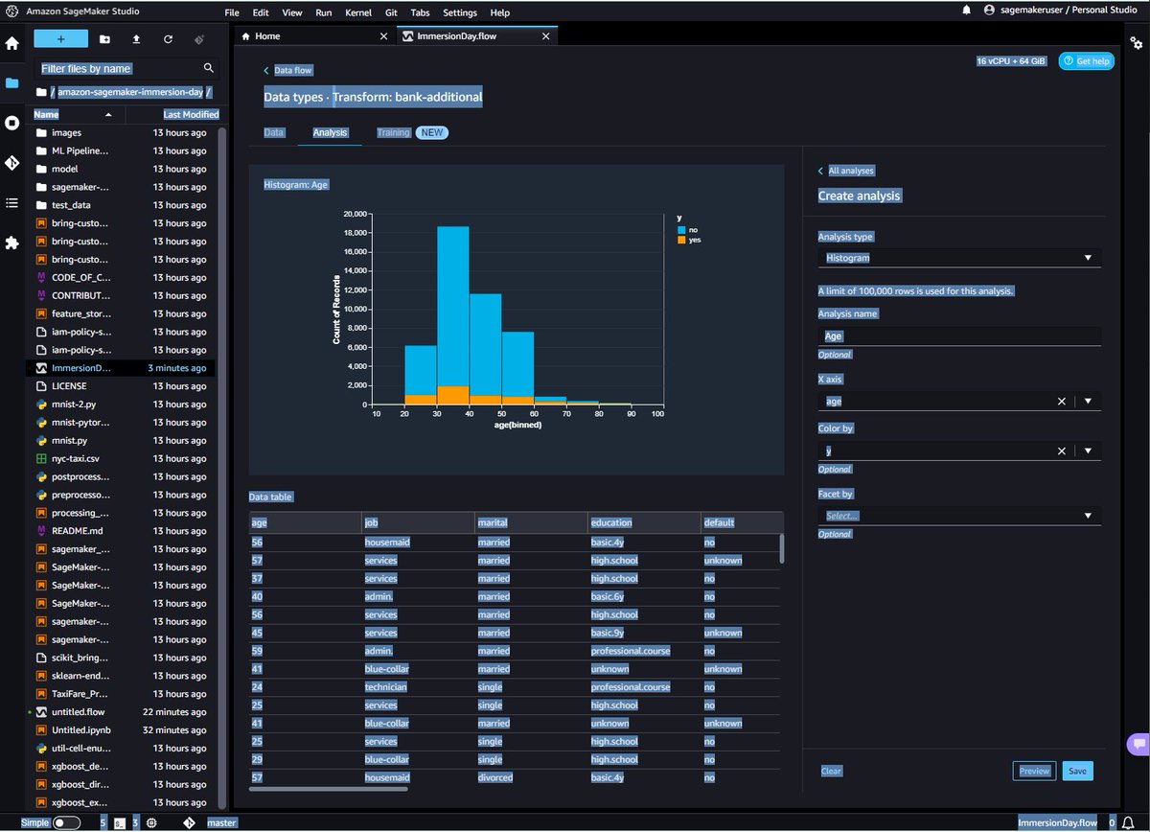Open the Color by dropdown arrow
The image size is (1150, 832).
1088,451
